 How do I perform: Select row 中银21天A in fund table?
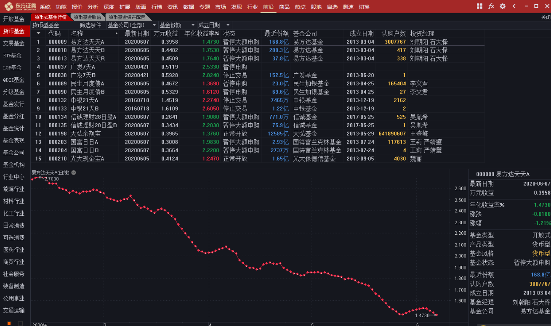coord(258,100)
